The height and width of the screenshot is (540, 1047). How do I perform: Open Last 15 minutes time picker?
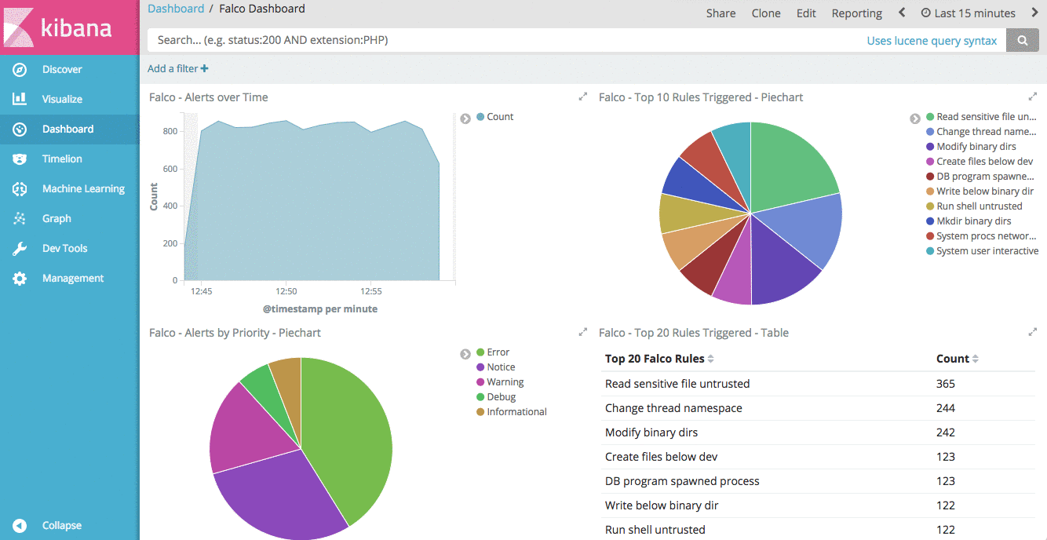tap(968, 13)
